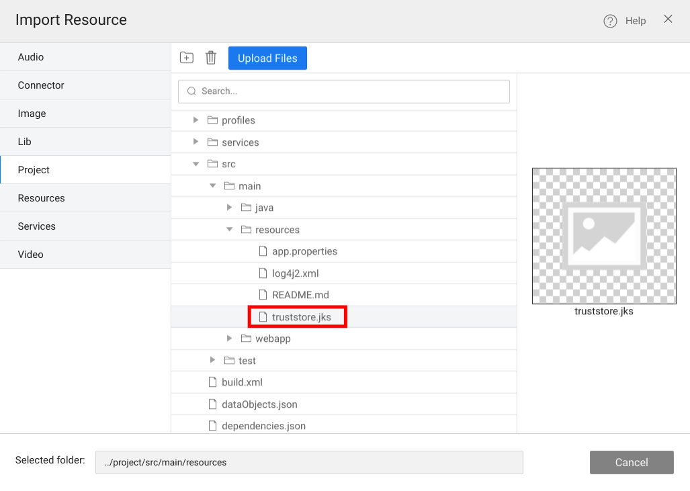Click the build.xml file icon
This screenshot has height=491, width=690.
213,382
